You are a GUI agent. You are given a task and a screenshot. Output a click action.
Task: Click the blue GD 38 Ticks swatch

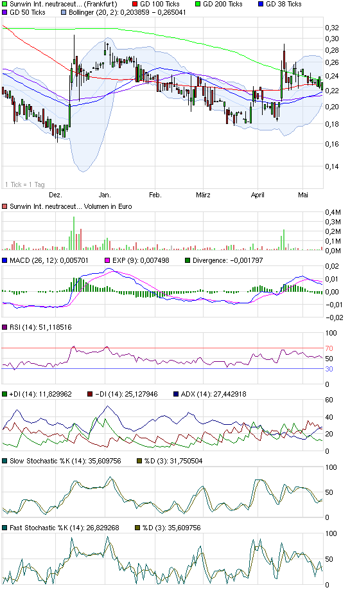pos(261,4)
